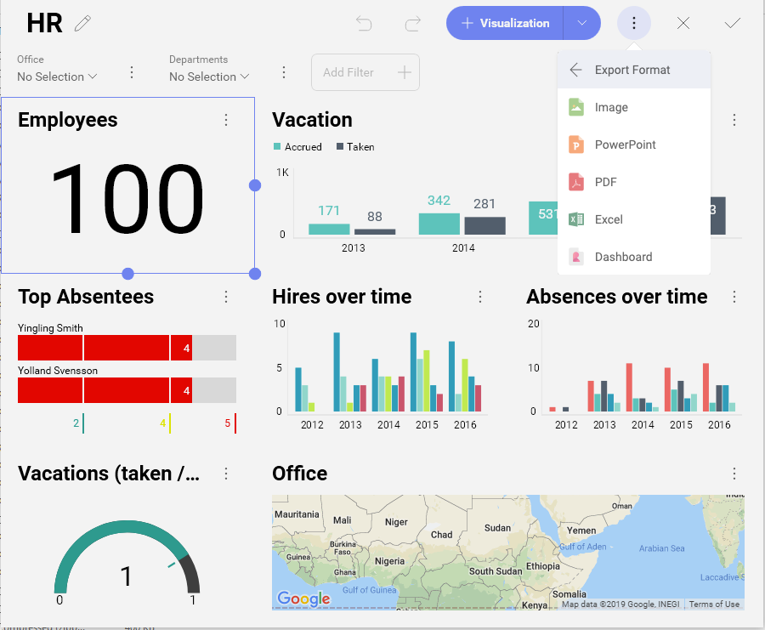
Task: Expand the Visualization button dropdown arrow
Action: point(582,24)
